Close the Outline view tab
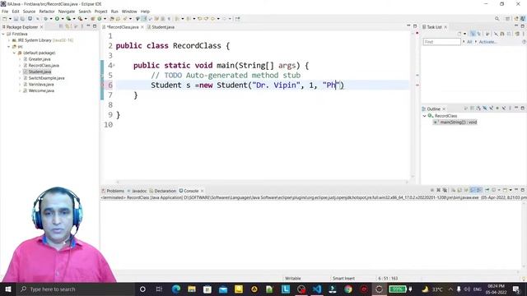527x296 pixels. point(444,109)
